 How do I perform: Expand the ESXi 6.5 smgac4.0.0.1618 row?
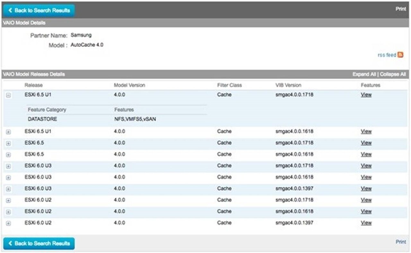tap(8, 155)
